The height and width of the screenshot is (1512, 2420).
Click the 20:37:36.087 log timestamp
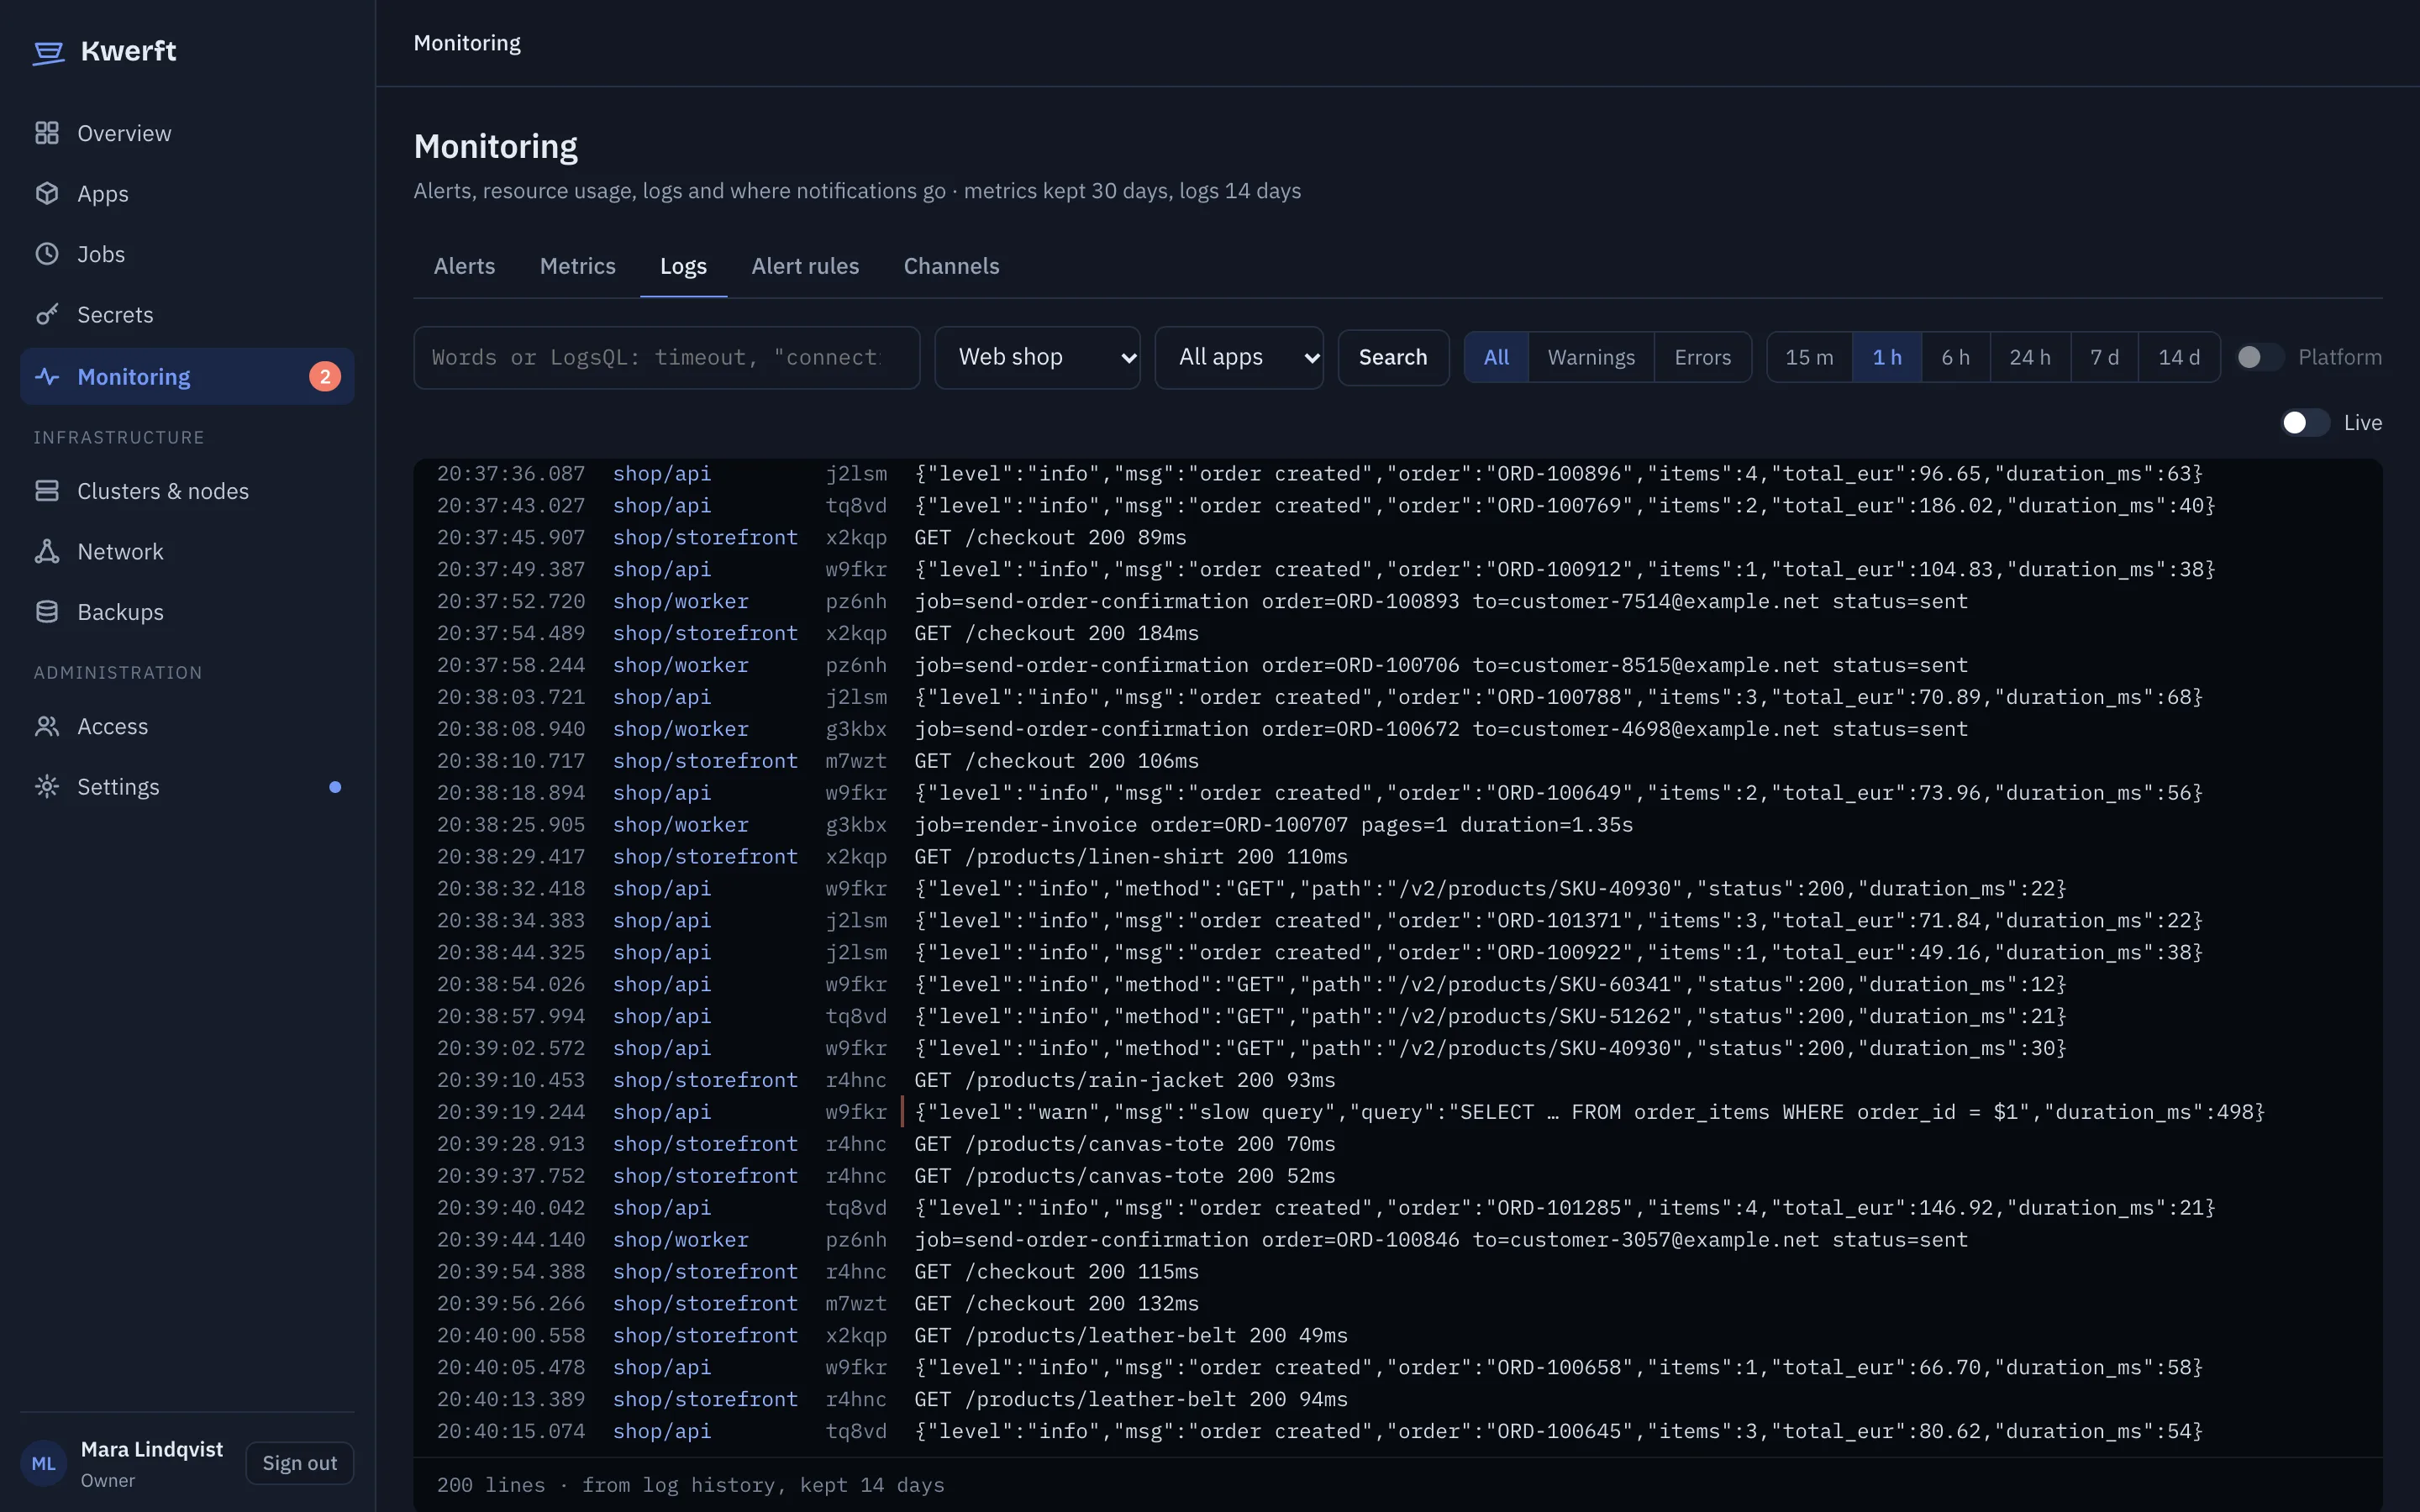(x=511, y=474)
